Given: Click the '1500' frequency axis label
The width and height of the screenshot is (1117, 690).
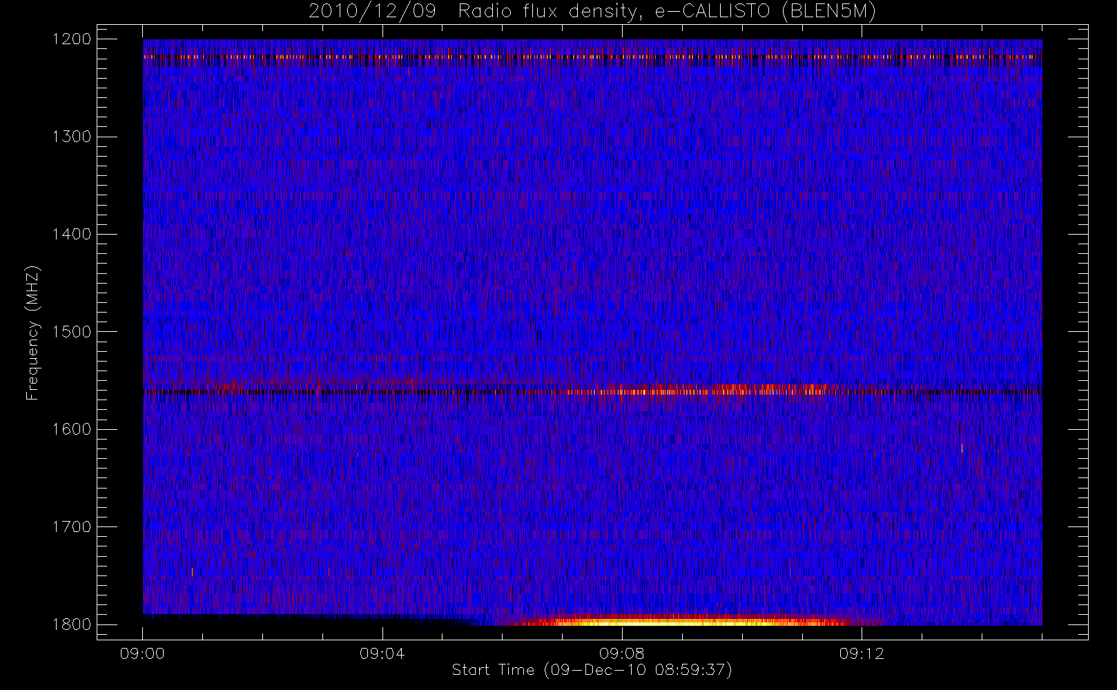Looking at the screenshot, I should pos(72,332).
